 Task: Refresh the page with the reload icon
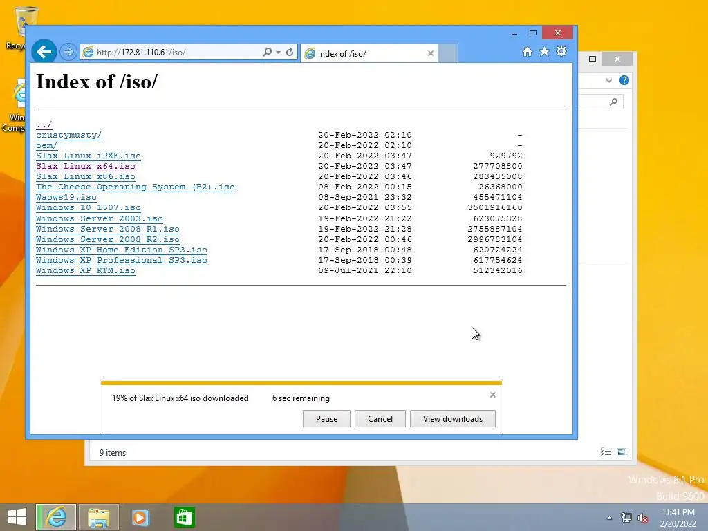(290, 52)
